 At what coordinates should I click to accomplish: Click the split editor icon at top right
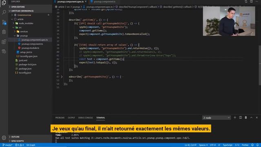(251, 2)
